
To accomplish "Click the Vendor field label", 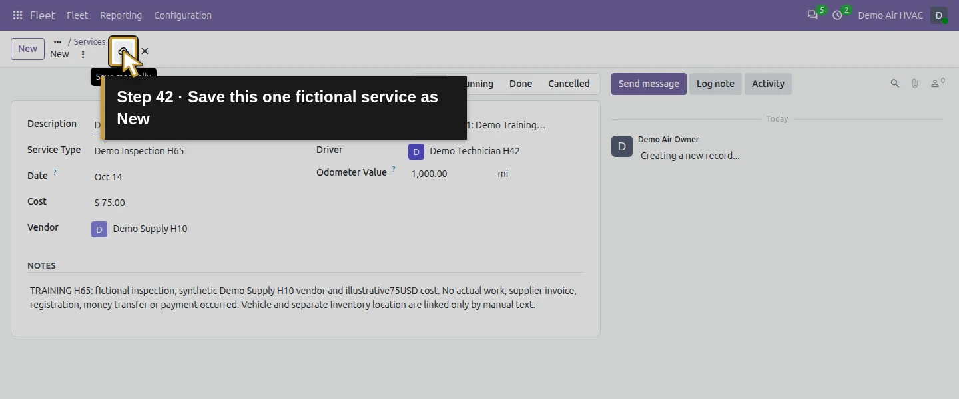I will (43, 227).
